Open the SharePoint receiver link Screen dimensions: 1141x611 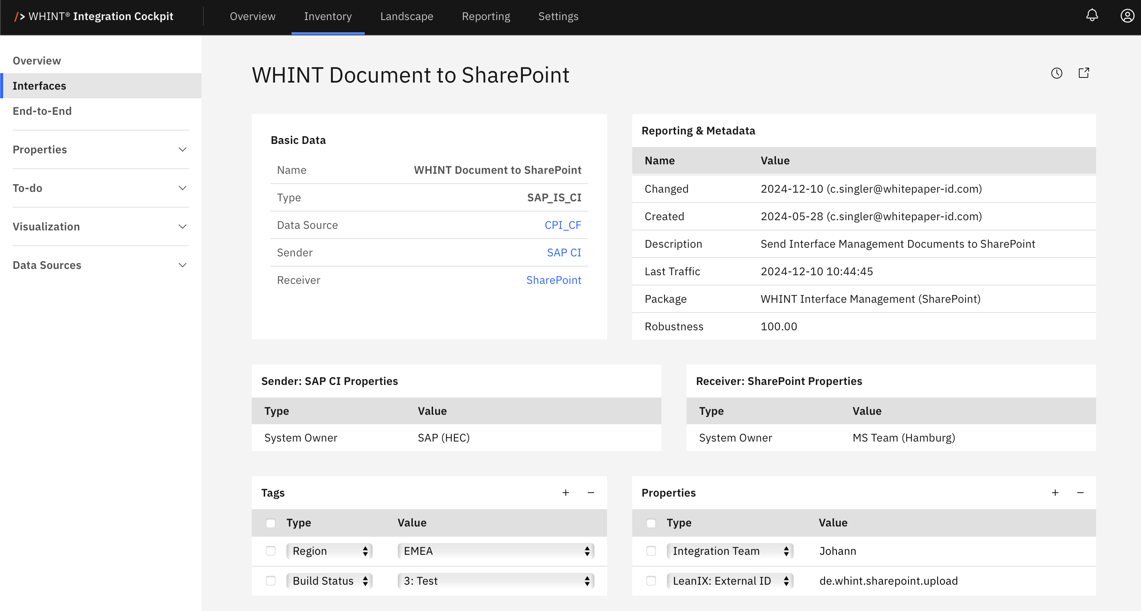coord(554,280)
